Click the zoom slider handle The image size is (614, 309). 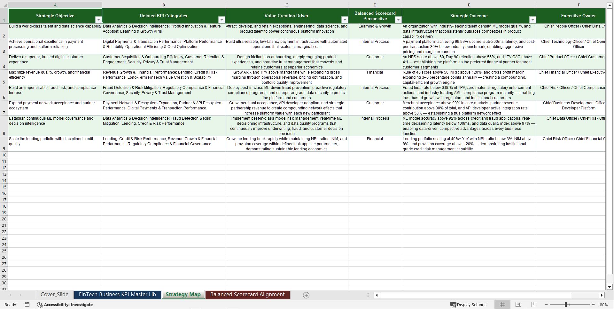(x=566, y=305)
